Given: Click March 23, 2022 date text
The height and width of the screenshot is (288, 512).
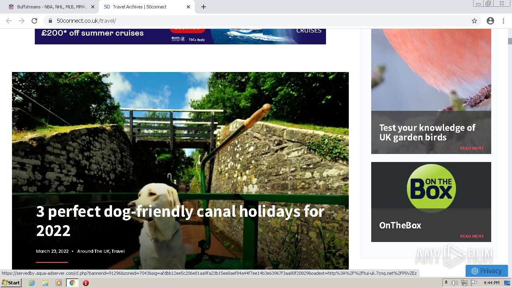Looking at the screenshot, I should [x=52, y=251].
